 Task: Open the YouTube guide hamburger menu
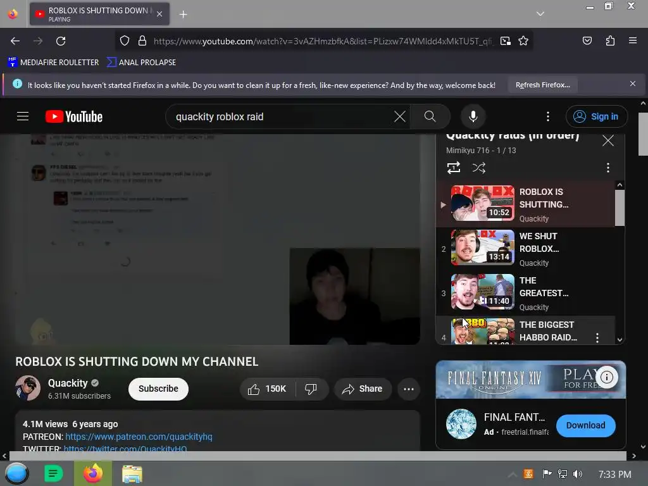click(23, 116)
